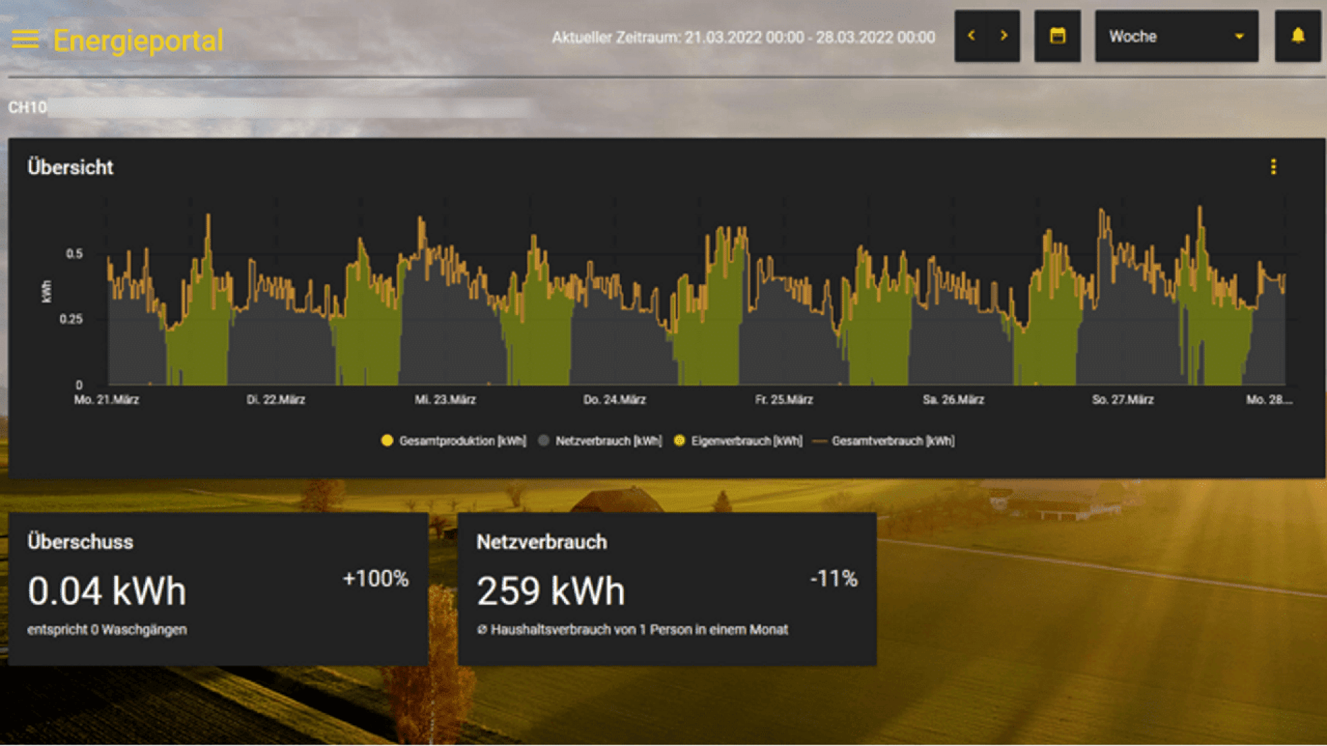Click the 259 kWh value
Screen dimensions: 1327x746
551,591
